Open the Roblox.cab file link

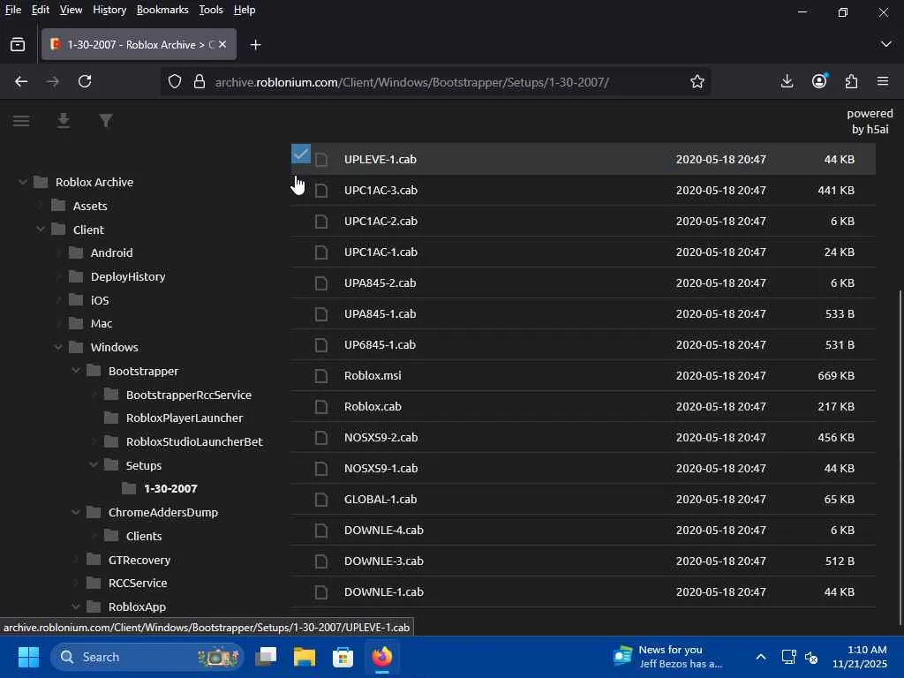373,407
